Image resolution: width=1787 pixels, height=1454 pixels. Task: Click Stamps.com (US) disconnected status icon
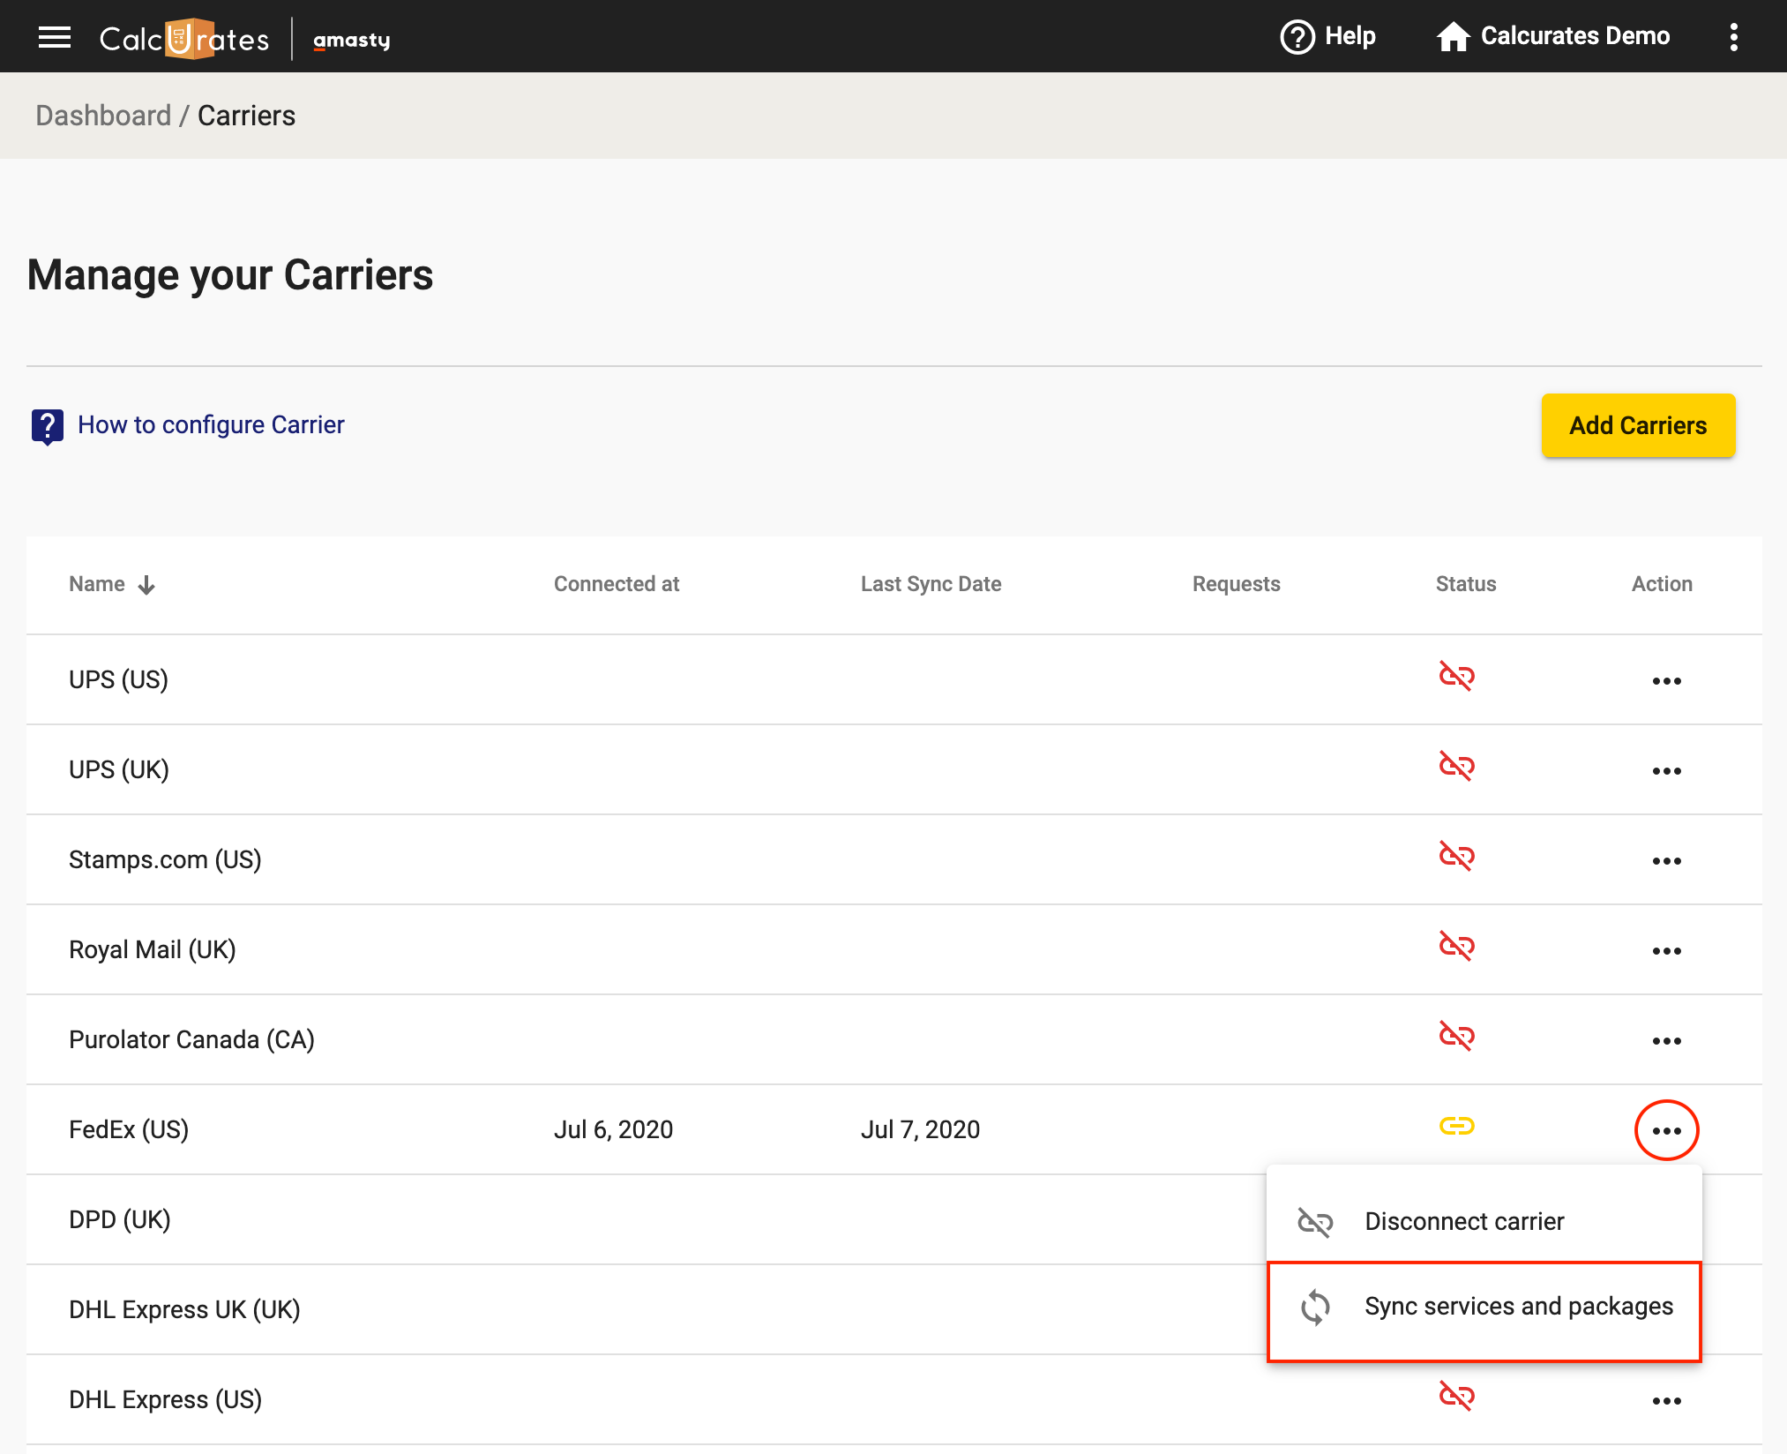tap(1456, 857)
